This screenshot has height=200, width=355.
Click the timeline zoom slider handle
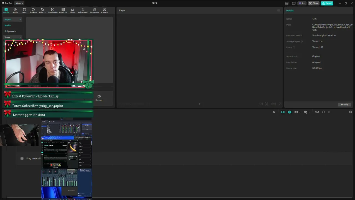coord(329,112)
